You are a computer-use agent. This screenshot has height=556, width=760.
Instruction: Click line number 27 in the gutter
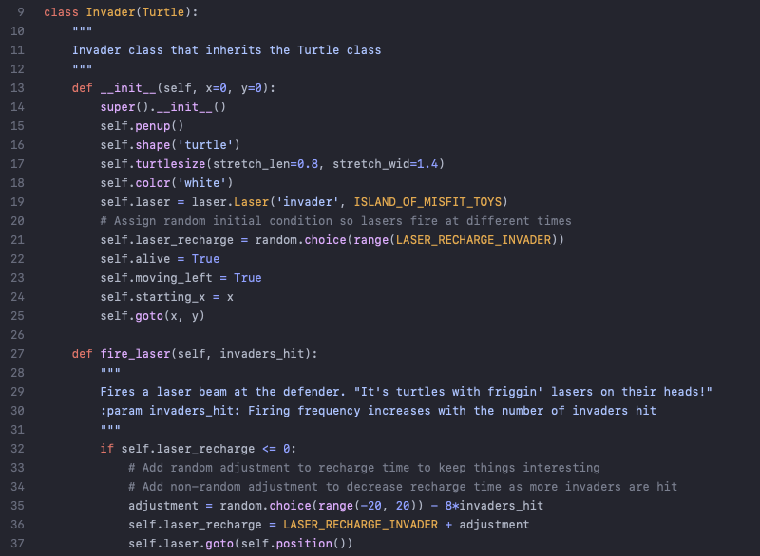(17, 354)
